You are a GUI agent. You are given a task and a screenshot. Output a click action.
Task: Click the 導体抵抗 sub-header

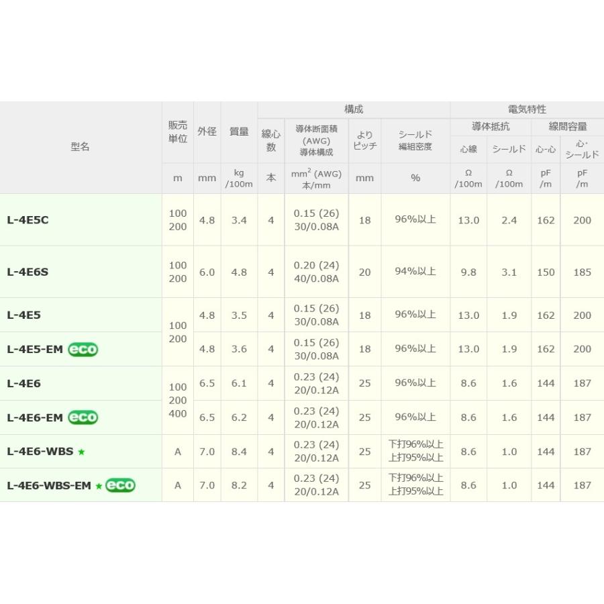(491, 126)
